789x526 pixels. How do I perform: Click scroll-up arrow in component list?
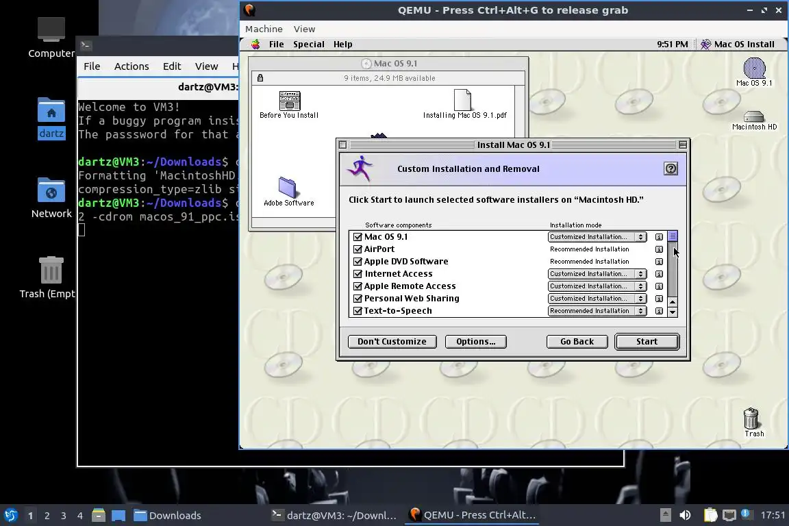(673, 301)
